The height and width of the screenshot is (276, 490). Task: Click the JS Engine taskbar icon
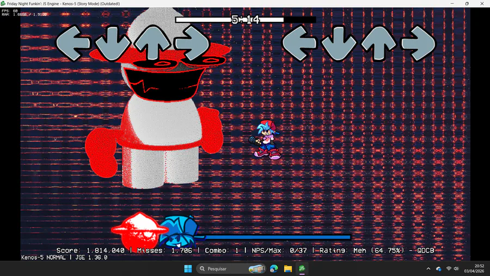(302, 268)
